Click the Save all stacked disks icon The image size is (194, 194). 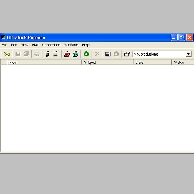click(x=26, y=54)
